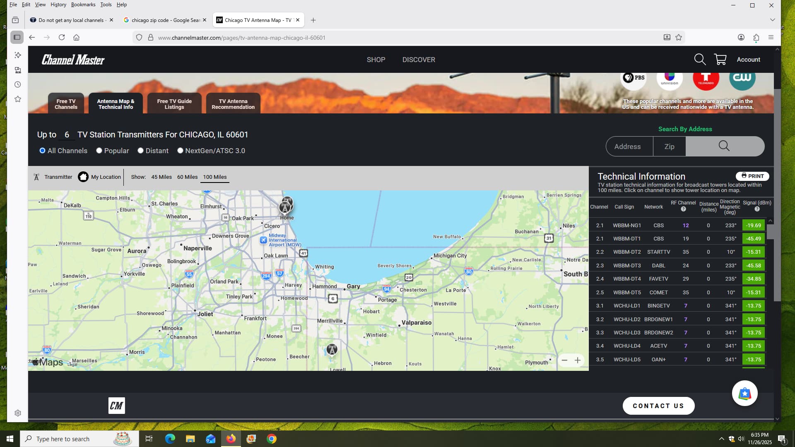Zoom out the map with minus icon

[564, 360]
